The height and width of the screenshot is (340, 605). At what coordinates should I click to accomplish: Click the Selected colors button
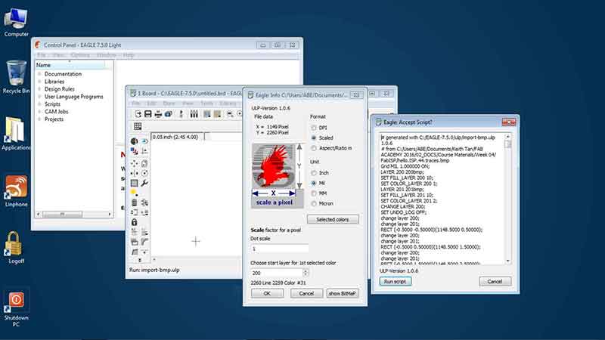tap(333, 219)
